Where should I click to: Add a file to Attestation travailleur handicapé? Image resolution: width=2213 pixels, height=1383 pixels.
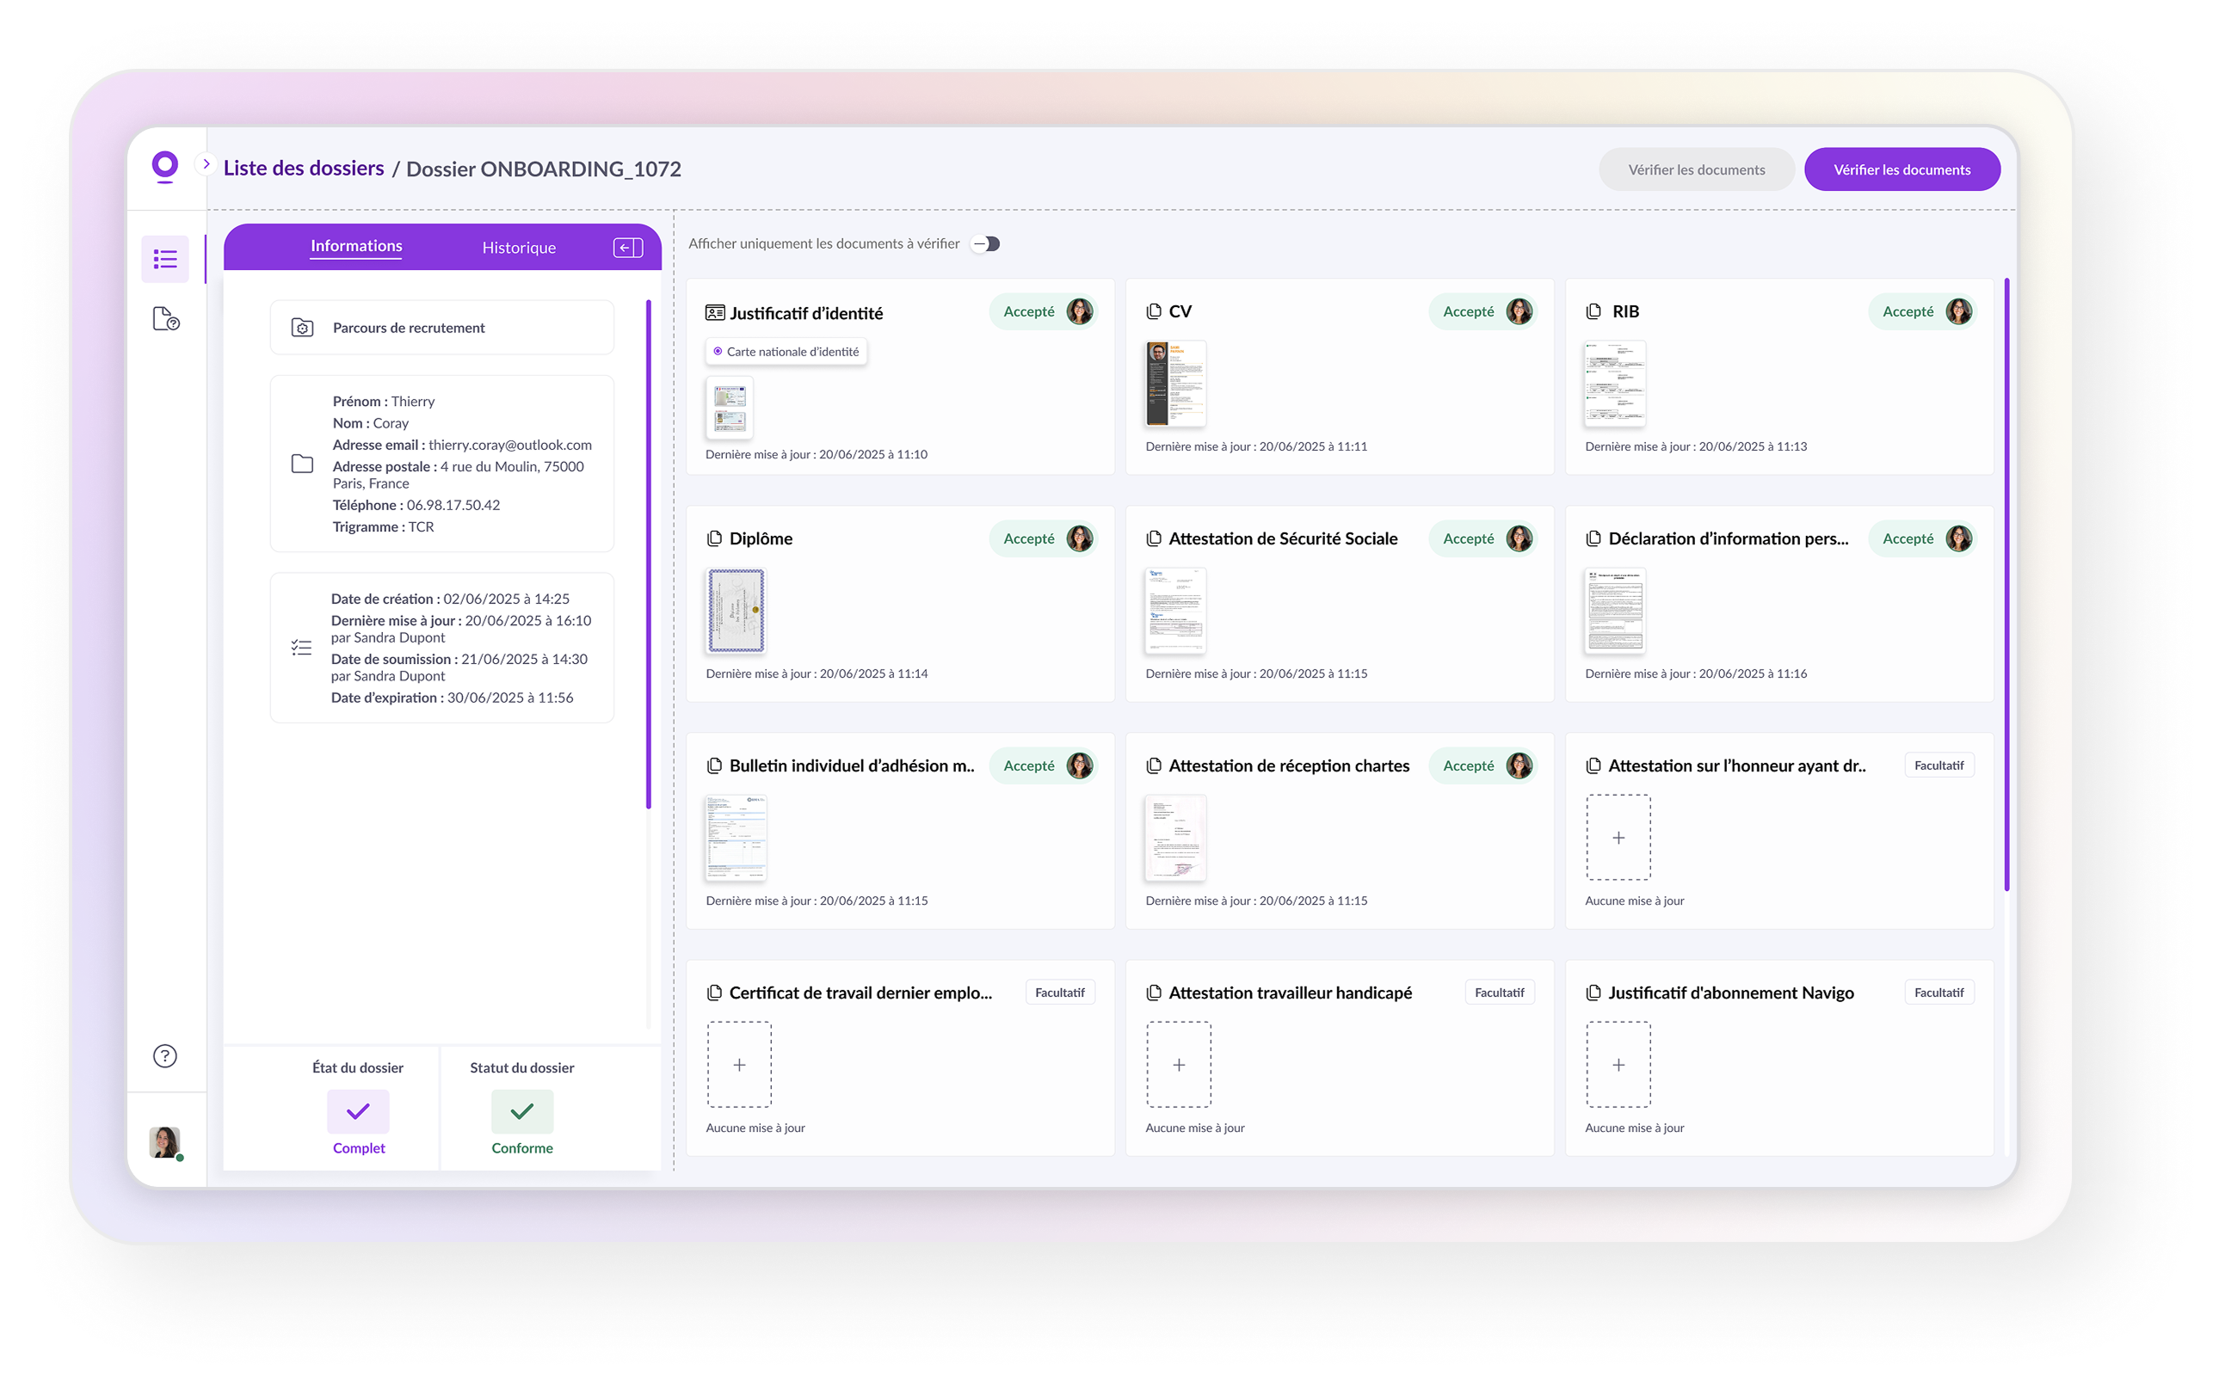1178,1065
